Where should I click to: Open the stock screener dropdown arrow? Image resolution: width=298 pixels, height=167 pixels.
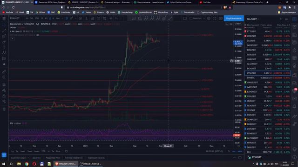(x=28, y=158)
